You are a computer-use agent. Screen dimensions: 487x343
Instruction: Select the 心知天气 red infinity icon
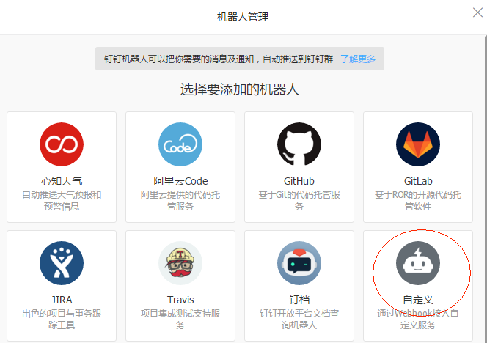(x=62, y=144)
